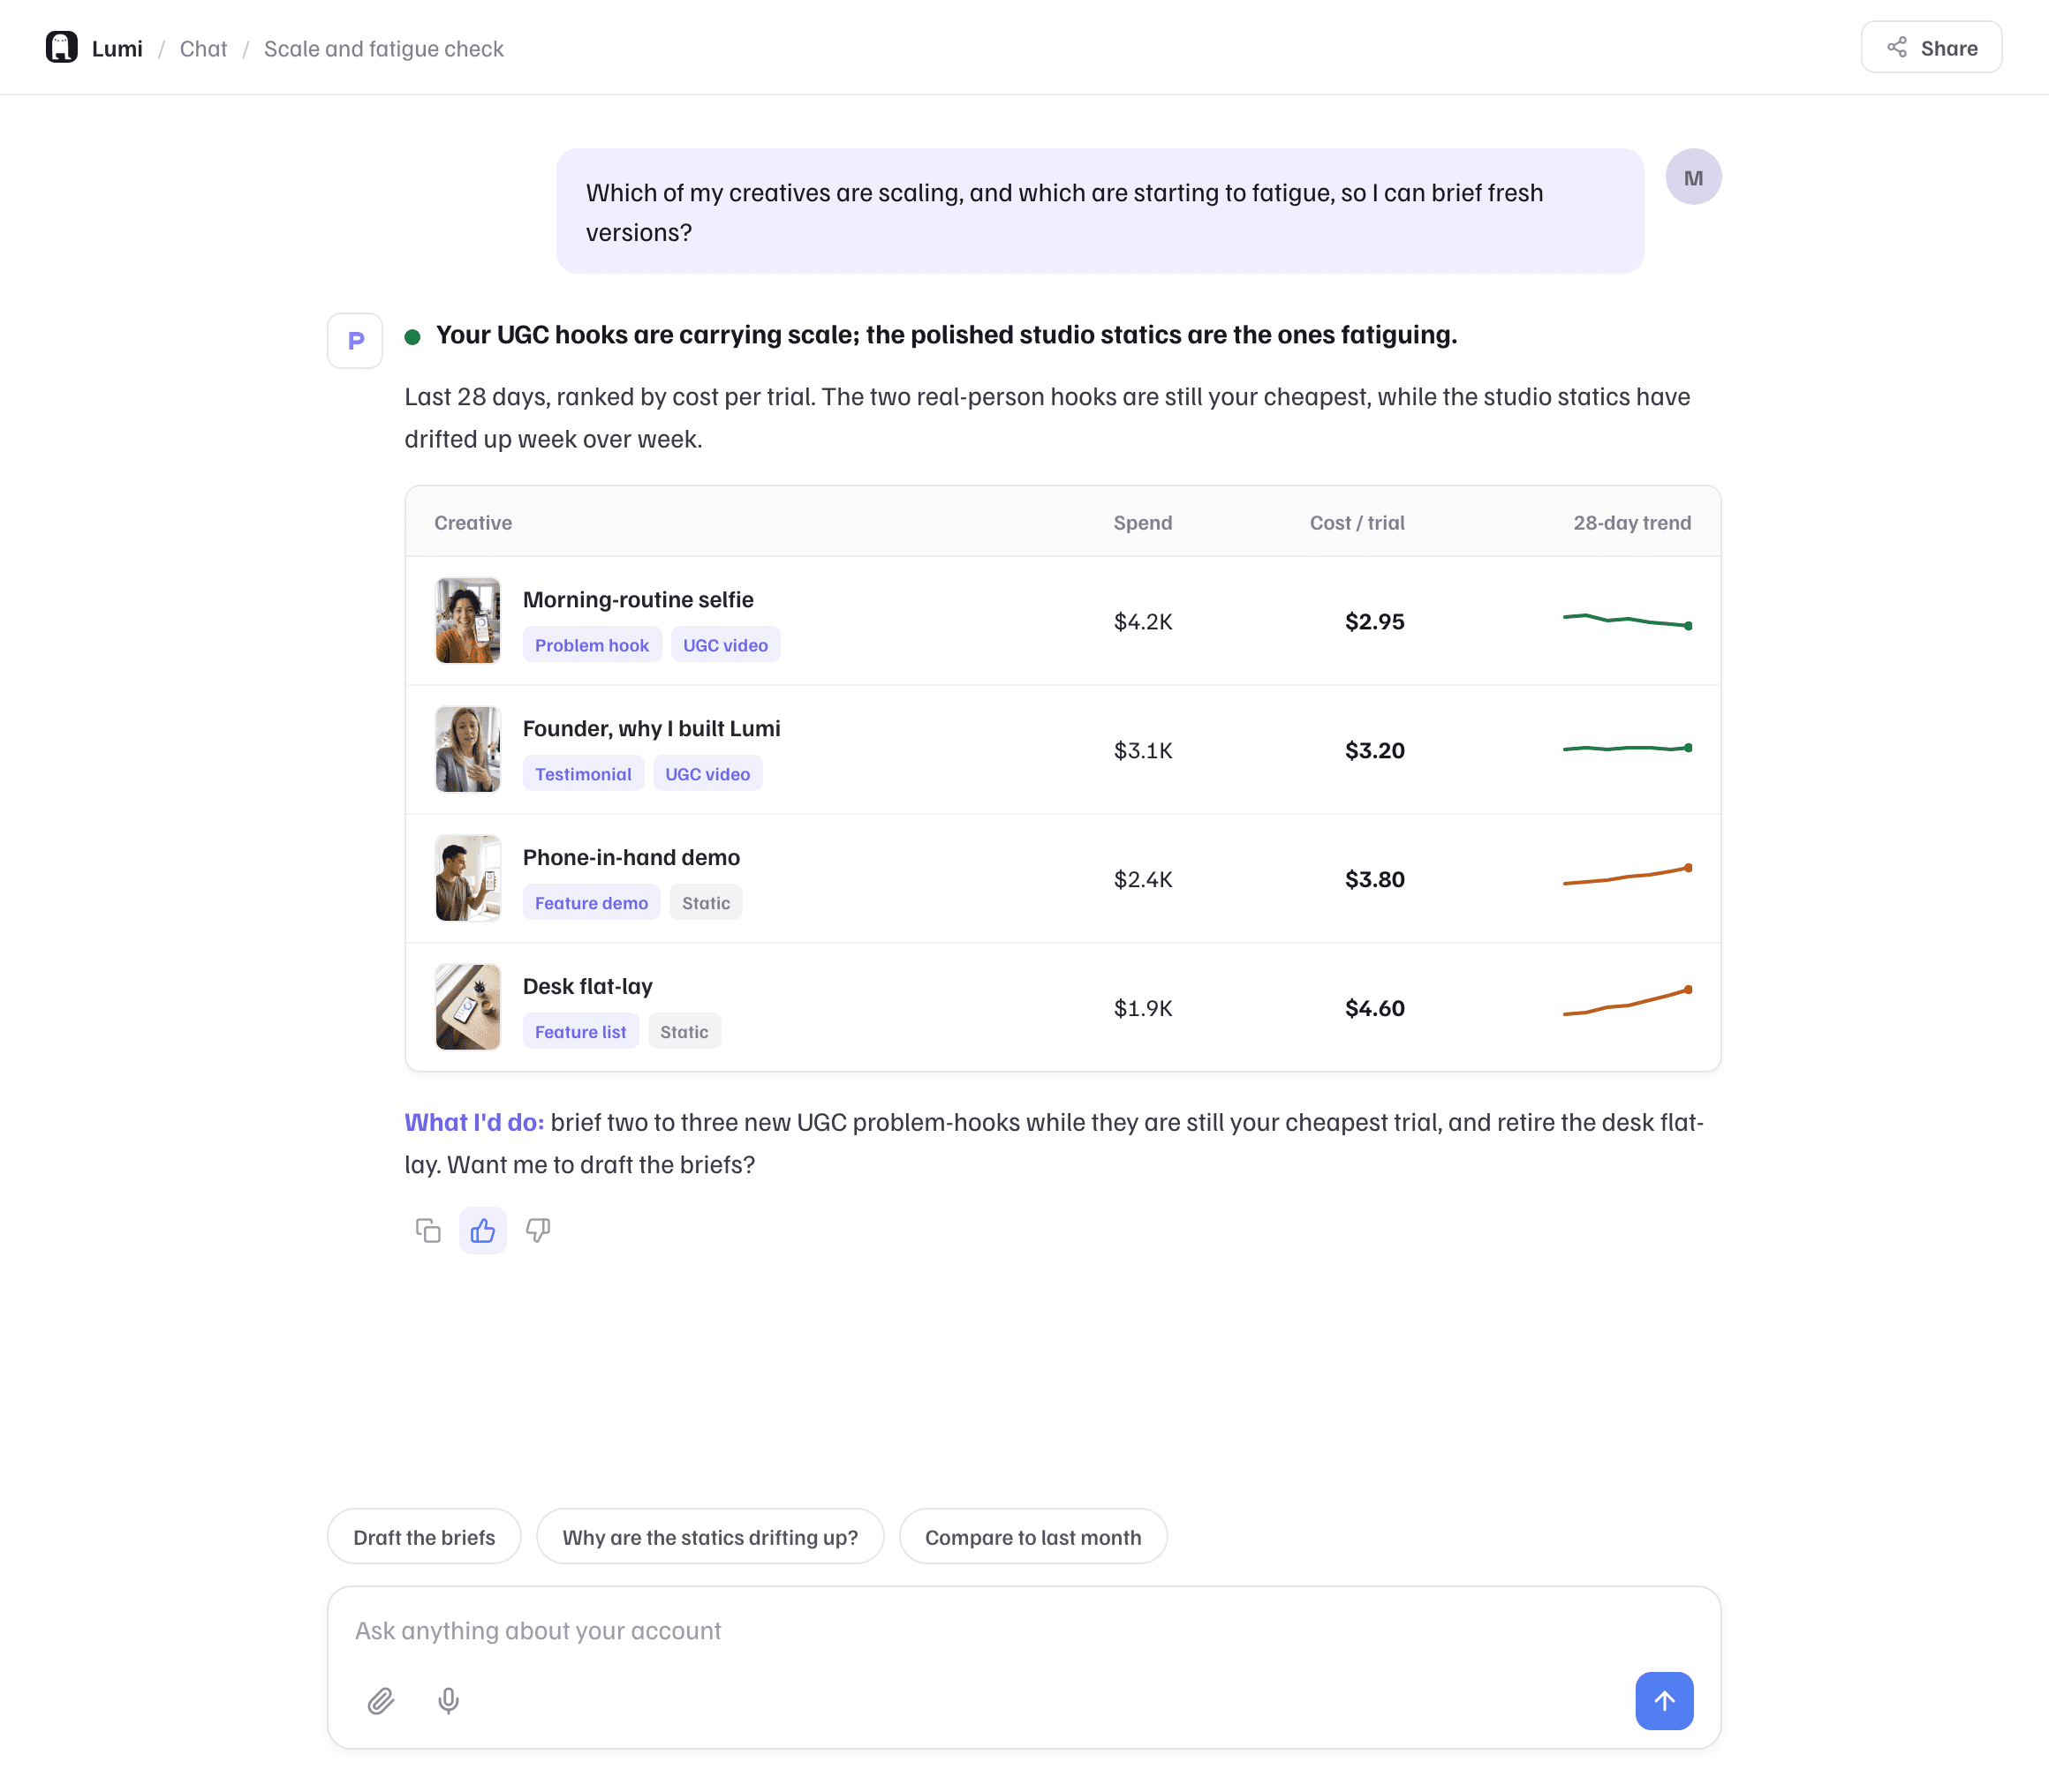Click the $3.80 cost per trial

pos(1374,879)
